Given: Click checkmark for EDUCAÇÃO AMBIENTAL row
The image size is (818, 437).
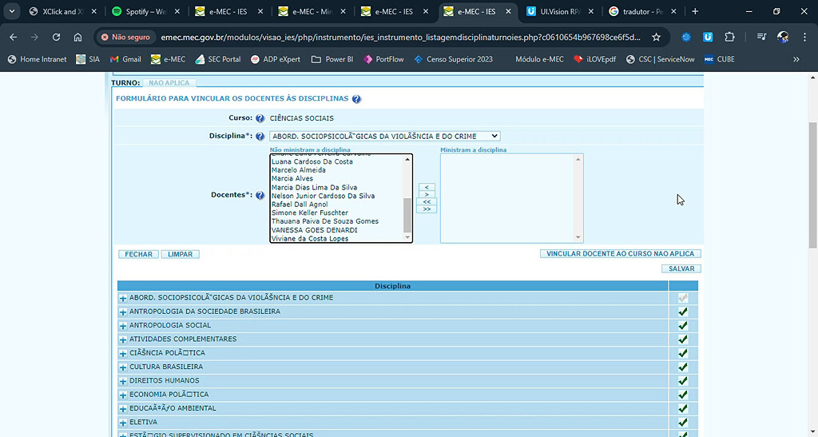Looking at the screenshot, I should tap(682, 408).
